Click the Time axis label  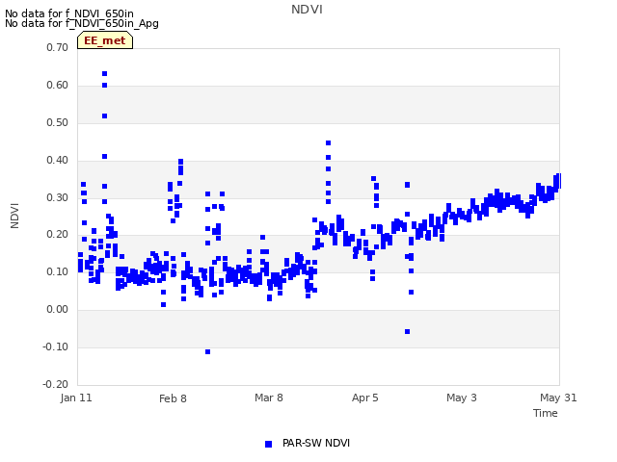(x=546, y=413)
